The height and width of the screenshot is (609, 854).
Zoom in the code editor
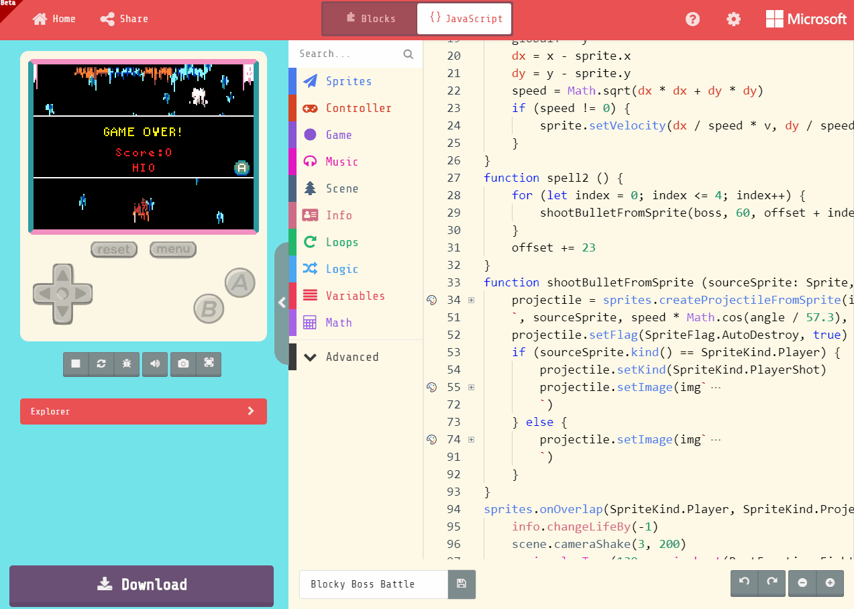tap(830, 583)
